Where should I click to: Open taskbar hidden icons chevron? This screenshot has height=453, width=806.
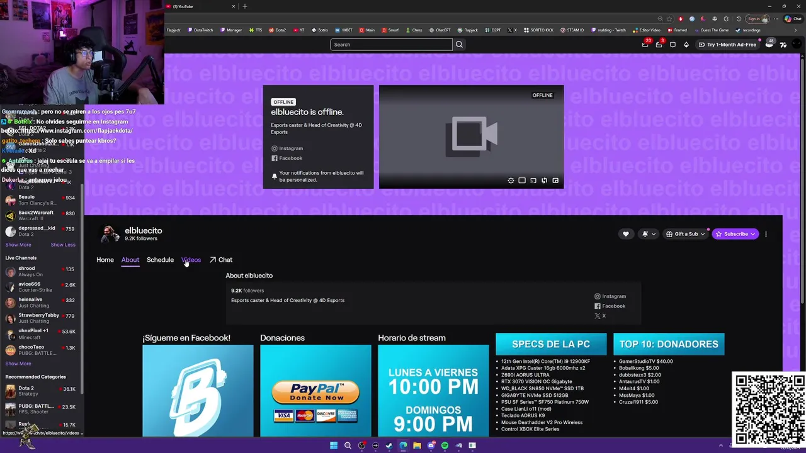tap(722, 445)
